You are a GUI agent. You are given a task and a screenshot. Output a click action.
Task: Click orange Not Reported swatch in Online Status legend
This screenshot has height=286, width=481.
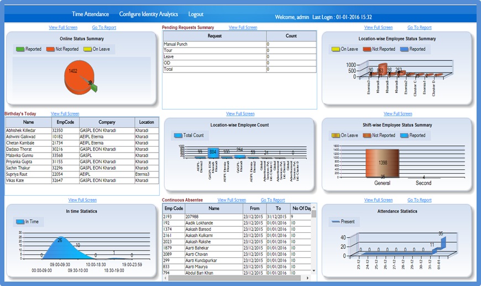pyautogui.click(x=50, y=49)
